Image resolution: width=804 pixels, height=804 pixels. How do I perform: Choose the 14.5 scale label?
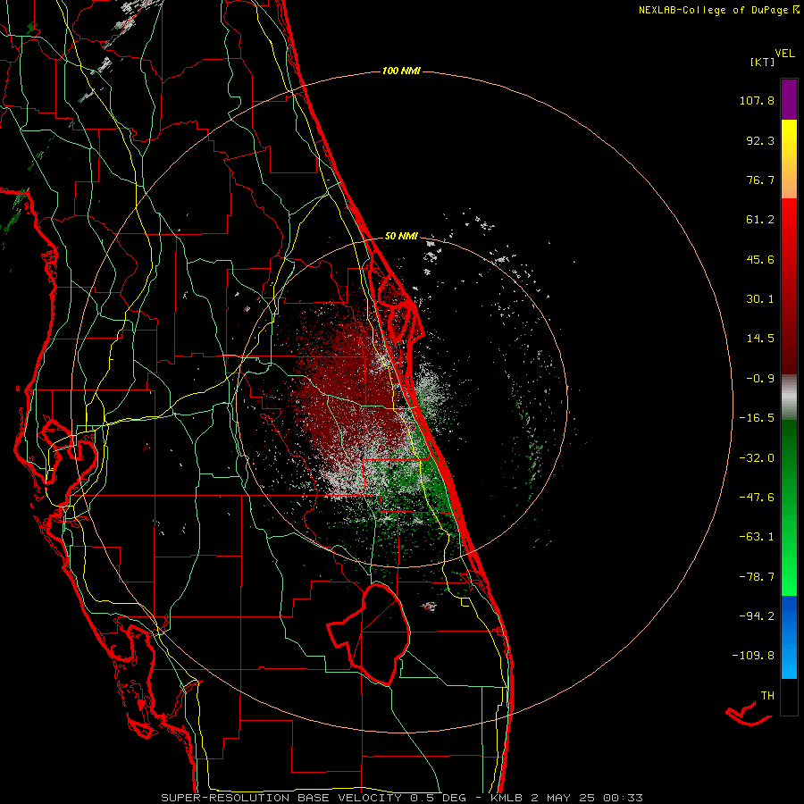(760, 339)
